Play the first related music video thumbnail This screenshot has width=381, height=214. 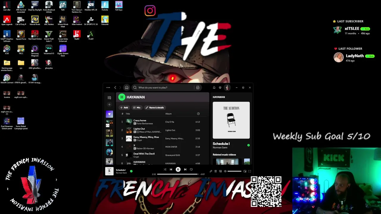coord(227,162)
